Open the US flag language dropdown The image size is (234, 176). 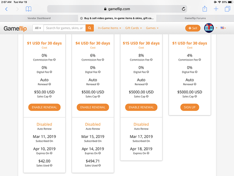point(223,28)
